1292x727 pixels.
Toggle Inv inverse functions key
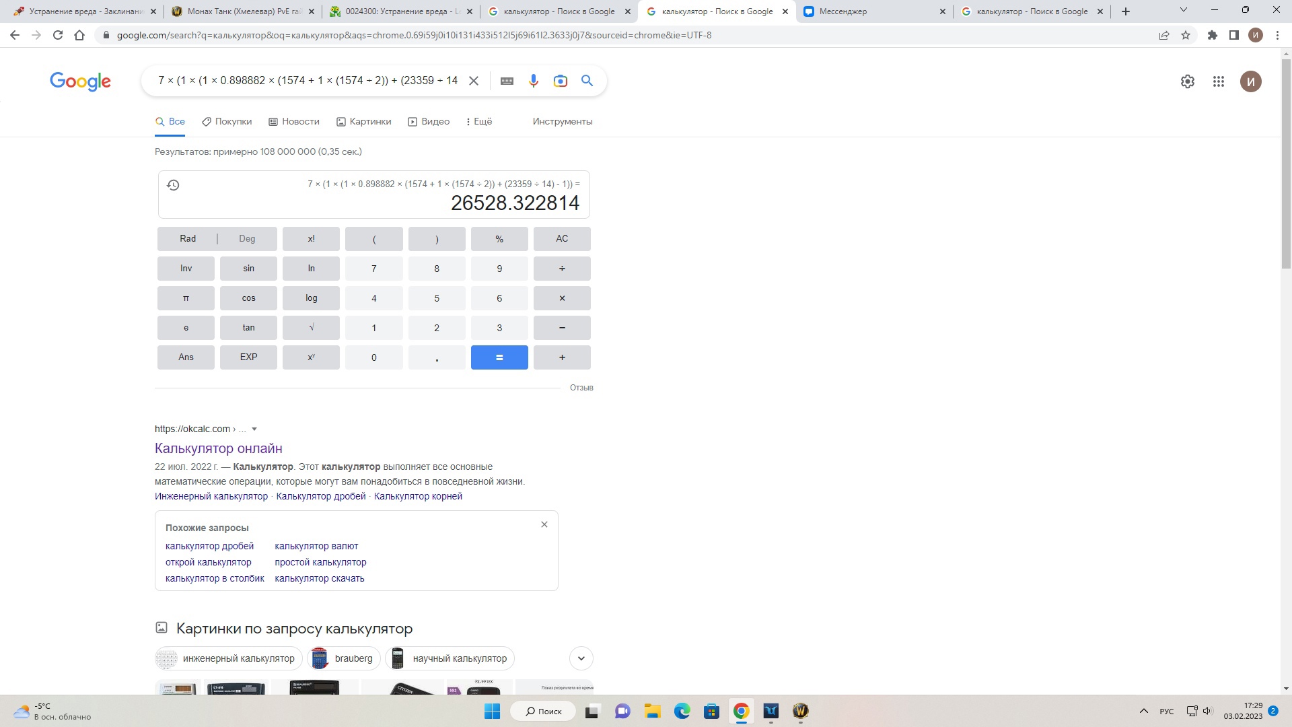tap(186, 268)
